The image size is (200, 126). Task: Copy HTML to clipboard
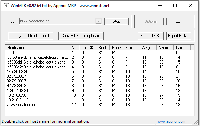(81, 36)
